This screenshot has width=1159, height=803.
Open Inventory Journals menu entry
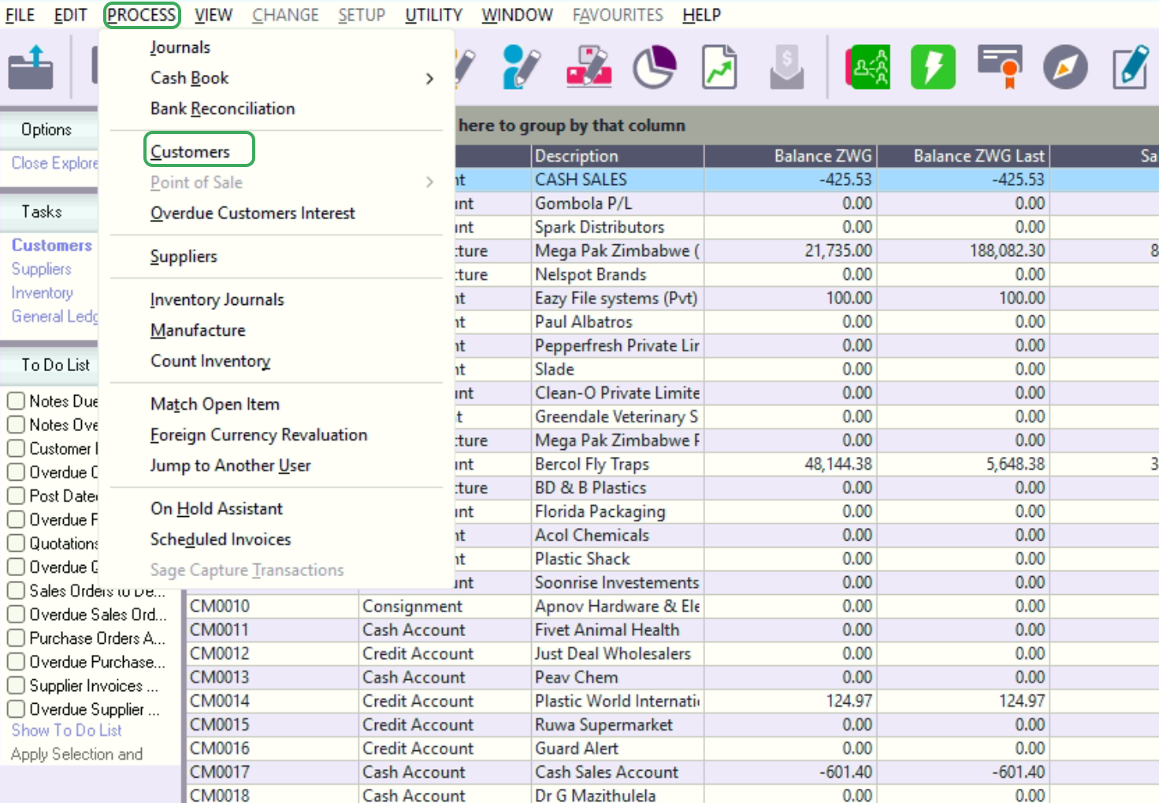click(x=217, y=299)
